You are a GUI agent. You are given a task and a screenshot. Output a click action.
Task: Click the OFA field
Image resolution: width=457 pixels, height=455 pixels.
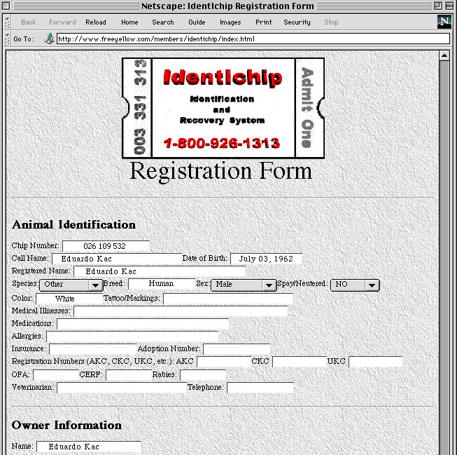click(56, 375)
